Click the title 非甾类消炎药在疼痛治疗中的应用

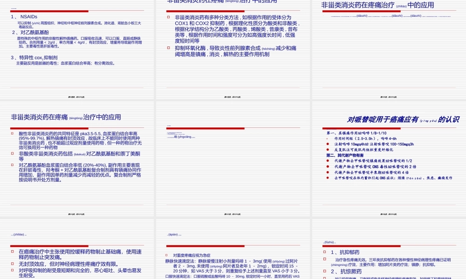(x=377, y=6)
